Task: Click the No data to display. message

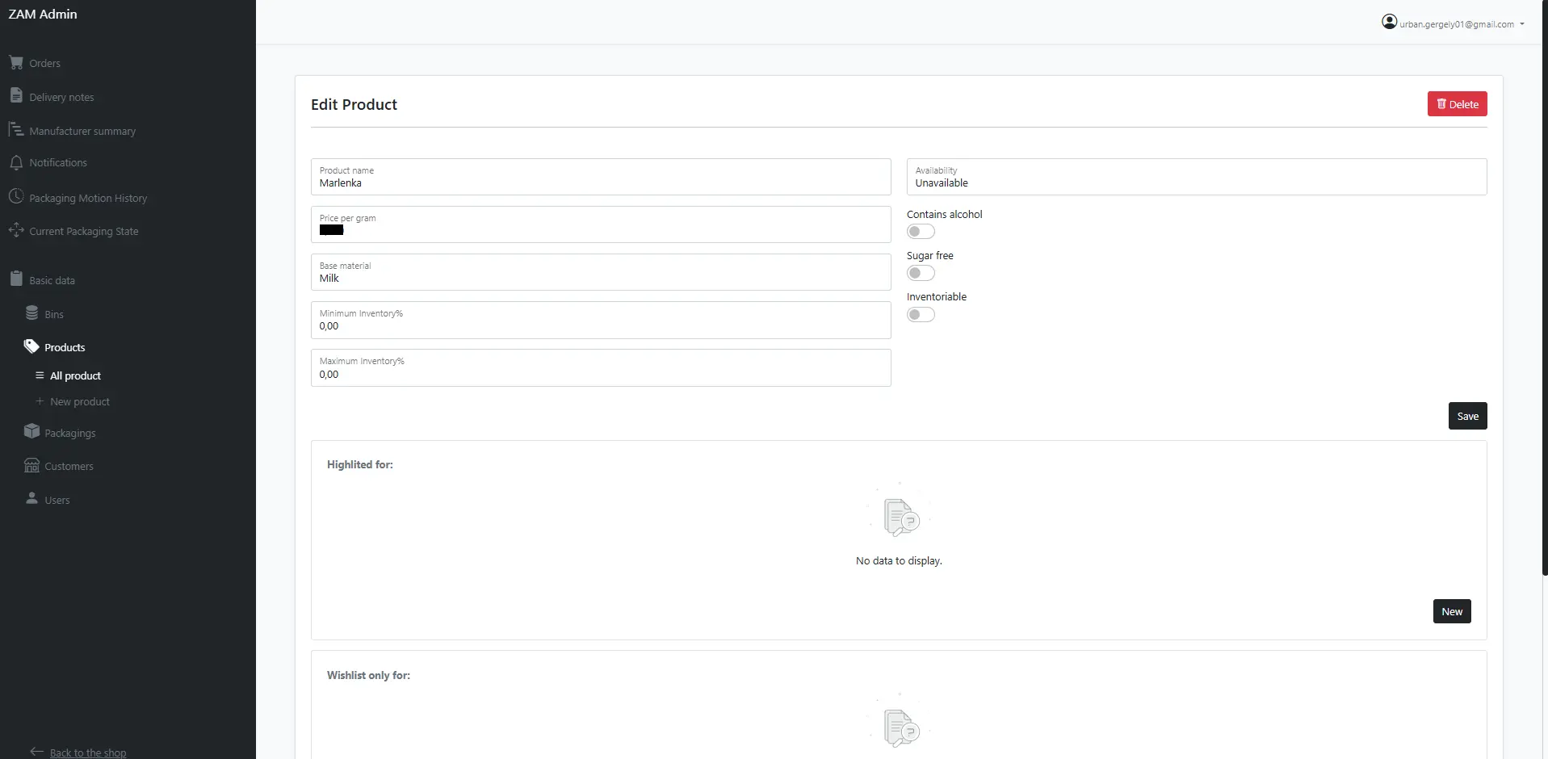Action: pyautogui.click(x=899, y=560)
